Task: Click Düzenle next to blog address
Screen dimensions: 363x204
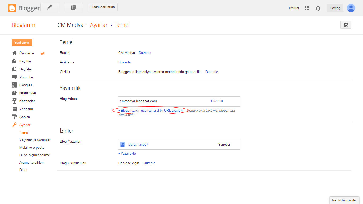Action: coord(217,101)
